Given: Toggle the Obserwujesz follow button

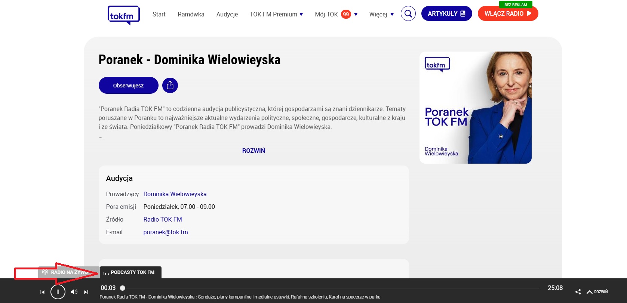Looking at the screenshot, I should coord(129,85).
